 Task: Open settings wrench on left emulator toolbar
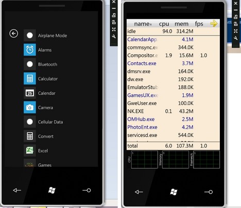(114, 37)
